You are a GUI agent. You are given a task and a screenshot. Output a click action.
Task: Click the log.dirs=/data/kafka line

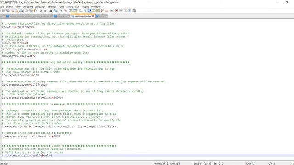(x=18, y=27)
